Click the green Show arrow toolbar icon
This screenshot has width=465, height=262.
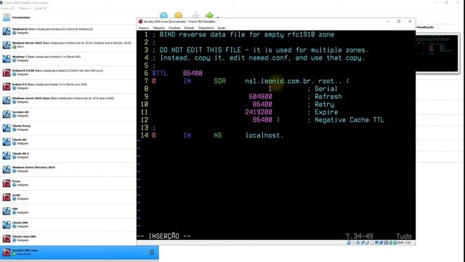209,15
